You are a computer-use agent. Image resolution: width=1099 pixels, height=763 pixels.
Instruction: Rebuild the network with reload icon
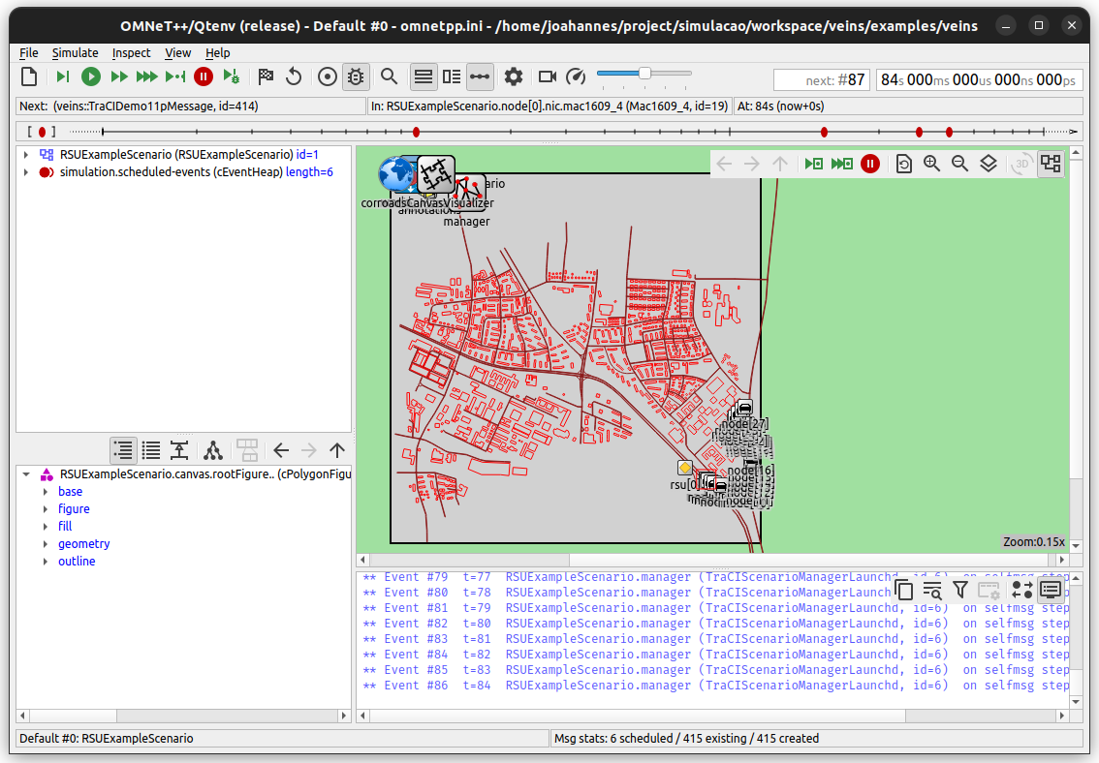click(x=294, y=77)
